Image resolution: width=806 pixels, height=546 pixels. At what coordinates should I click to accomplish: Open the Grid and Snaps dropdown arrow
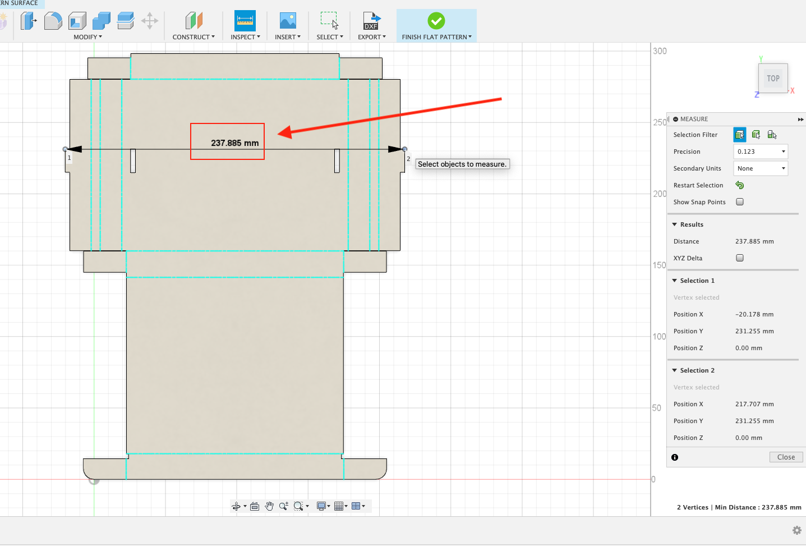coord(346,507)
